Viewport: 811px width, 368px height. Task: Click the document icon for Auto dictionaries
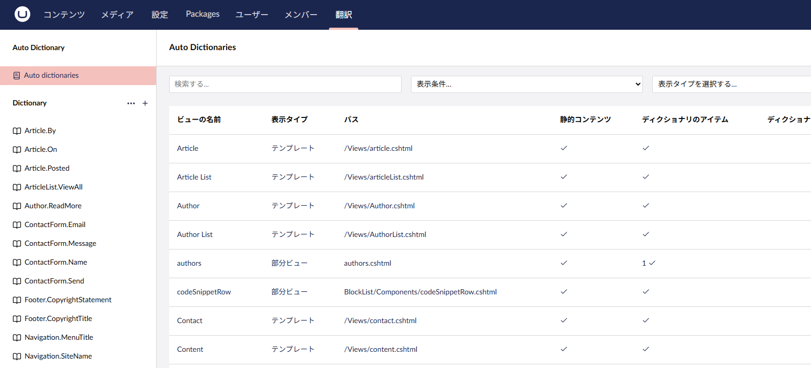click(17, 76)
